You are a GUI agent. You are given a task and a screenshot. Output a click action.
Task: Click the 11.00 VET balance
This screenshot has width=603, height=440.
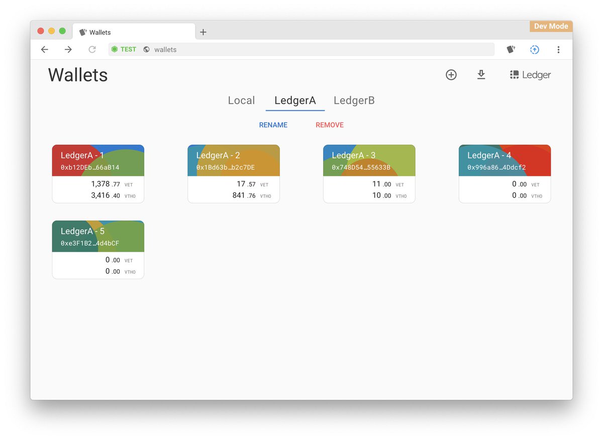click(x=388, y=184)
